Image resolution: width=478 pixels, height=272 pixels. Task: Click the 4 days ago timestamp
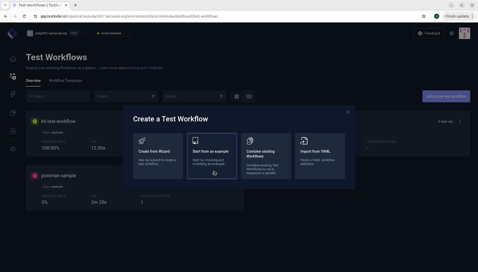446,122
